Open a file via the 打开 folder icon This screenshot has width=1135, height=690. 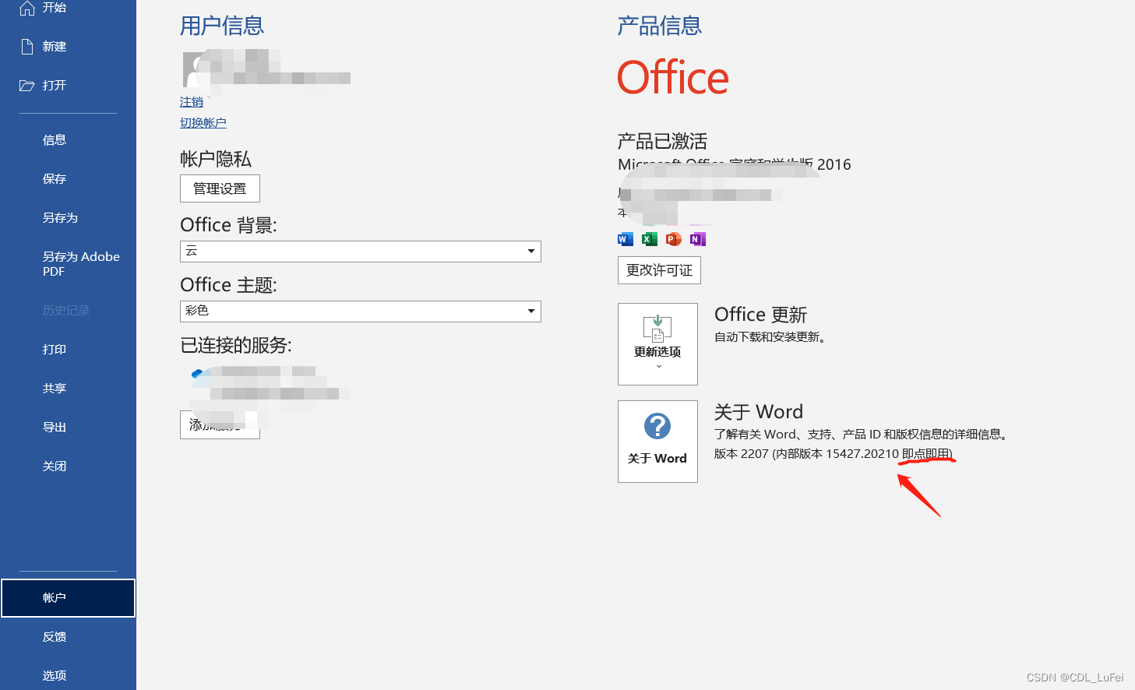click(x=26, y=85)
